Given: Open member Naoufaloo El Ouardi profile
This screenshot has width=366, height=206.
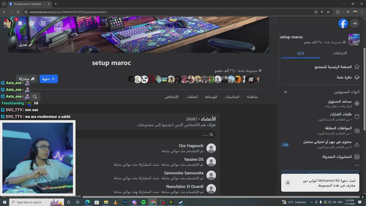Looking at the screenshot, I should pos(185,187).
